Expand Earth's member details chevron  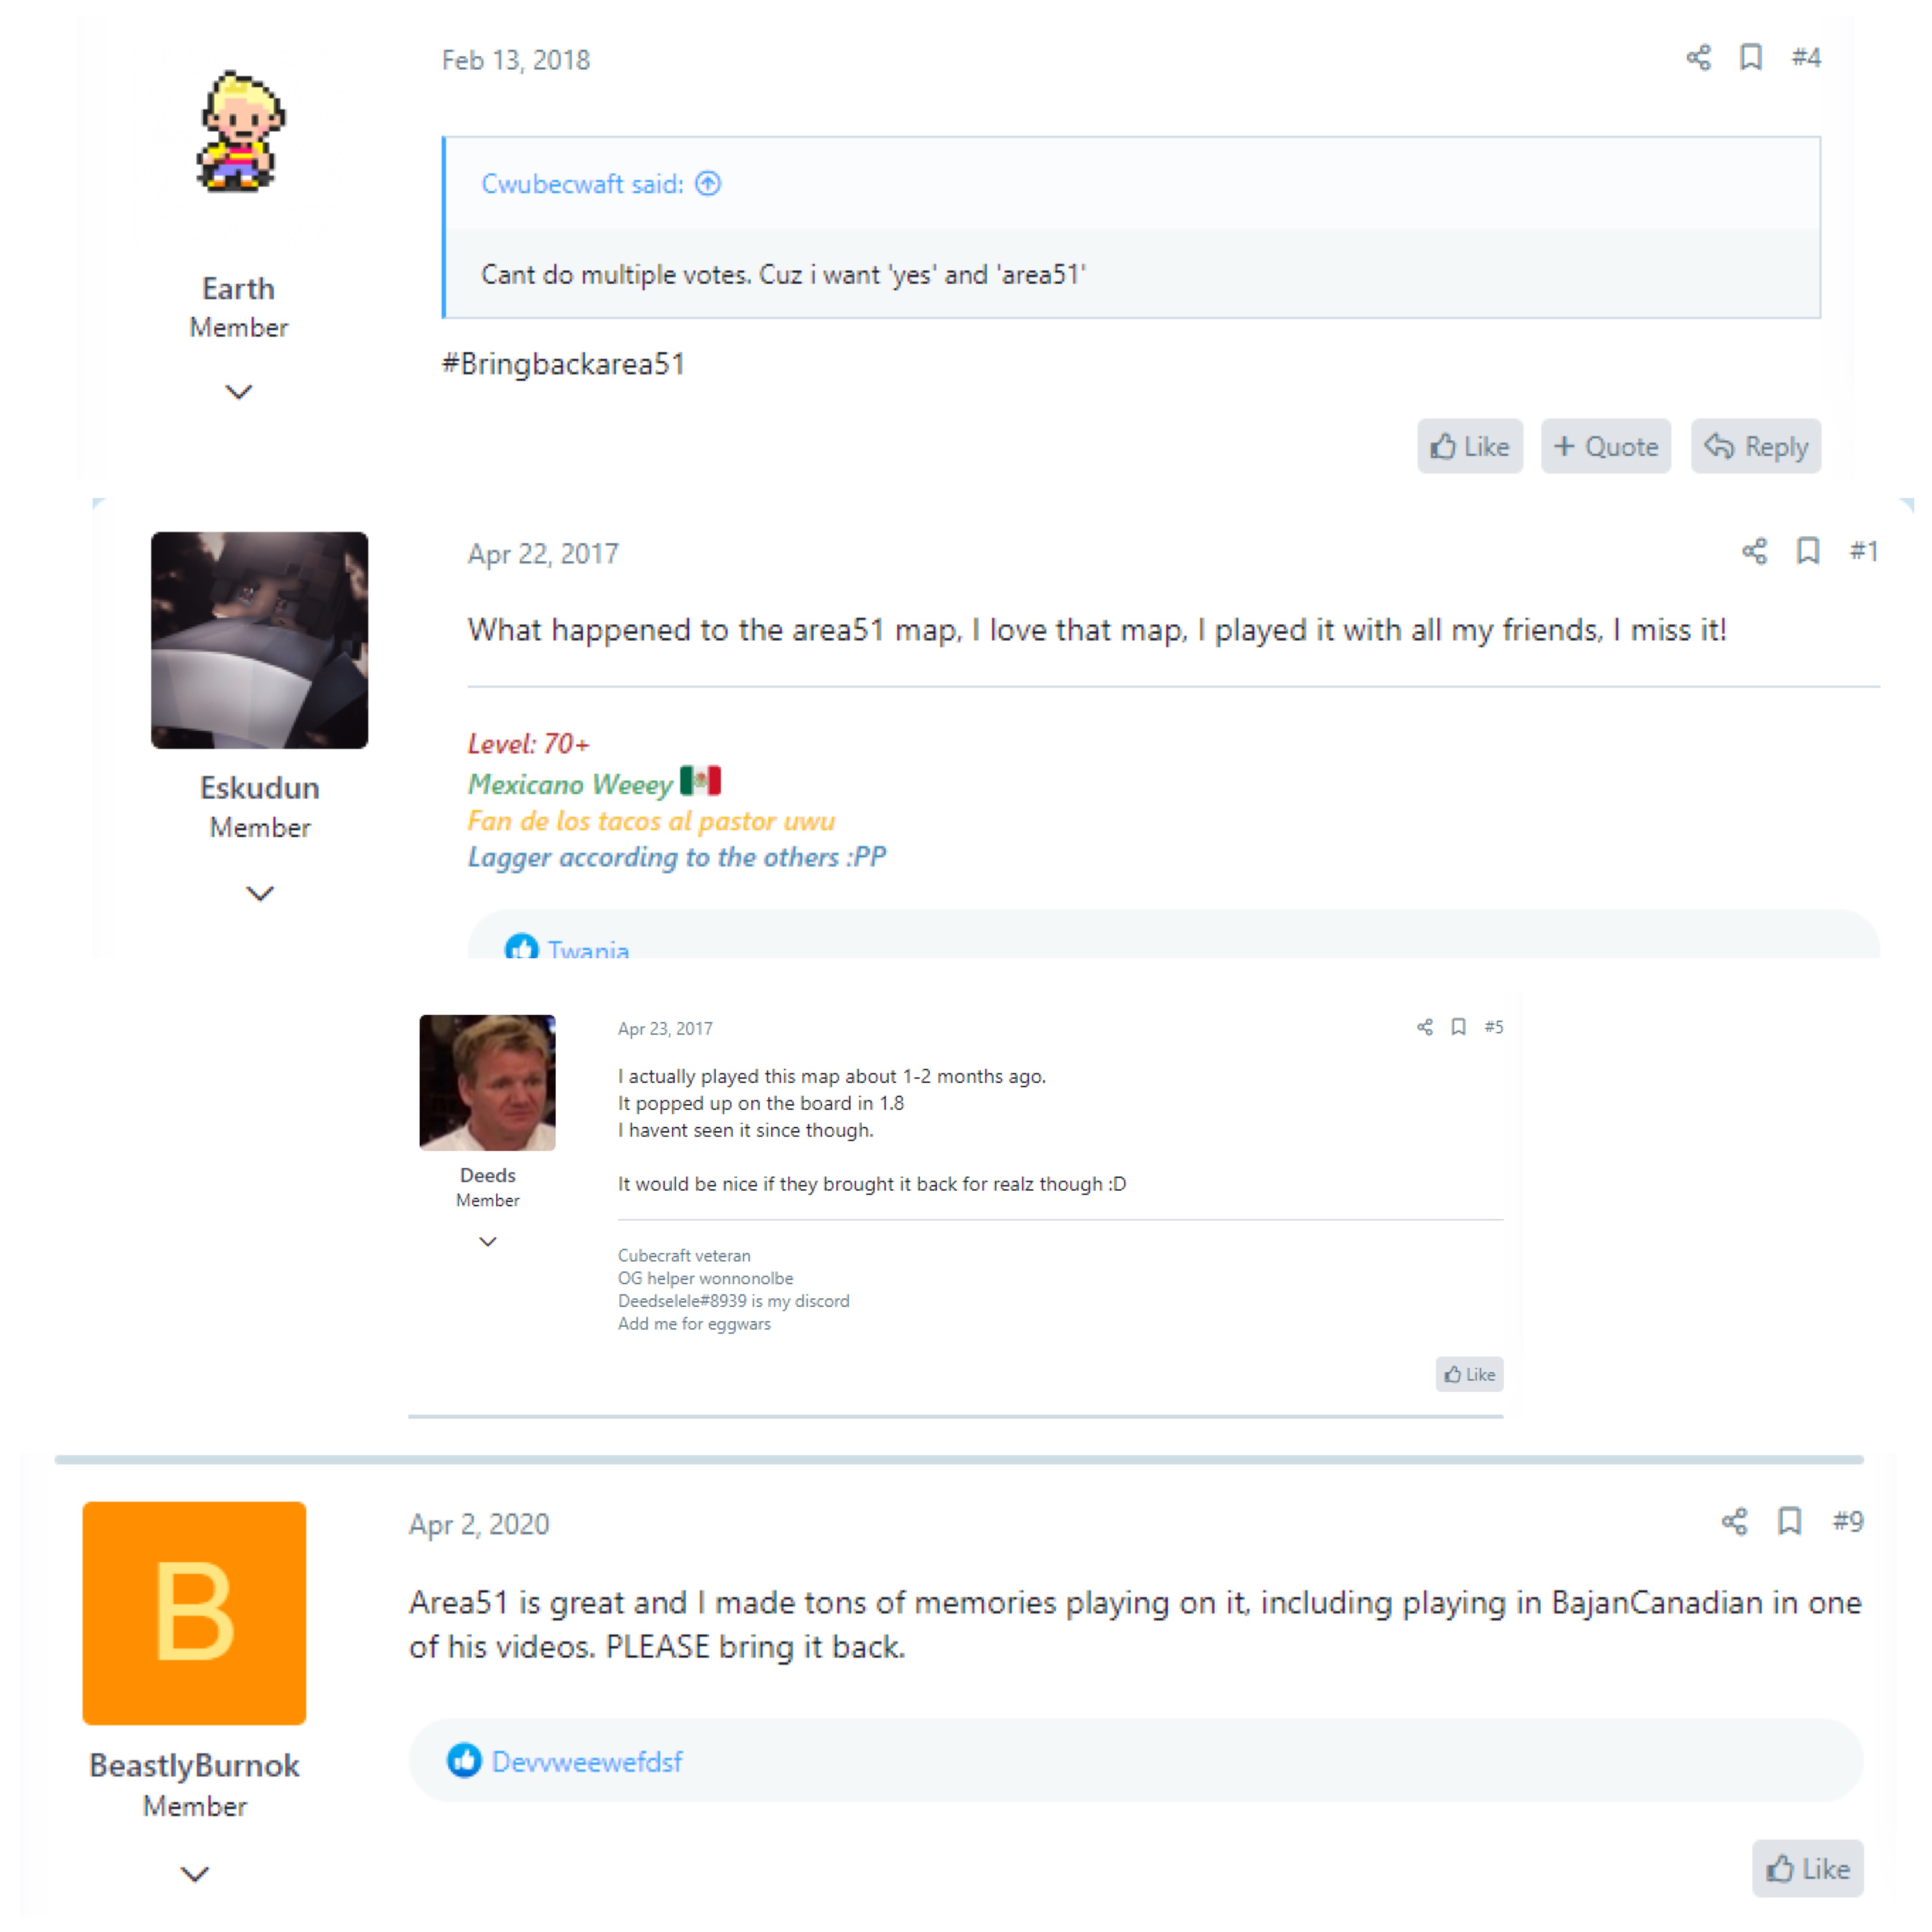[x=238, y=392]
